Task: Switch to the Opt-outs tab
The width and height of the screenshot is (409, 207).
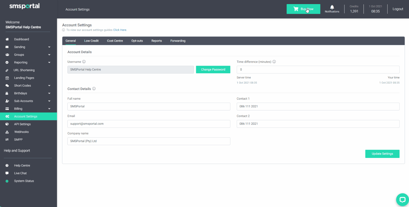Action: click(x=137, y=41)
